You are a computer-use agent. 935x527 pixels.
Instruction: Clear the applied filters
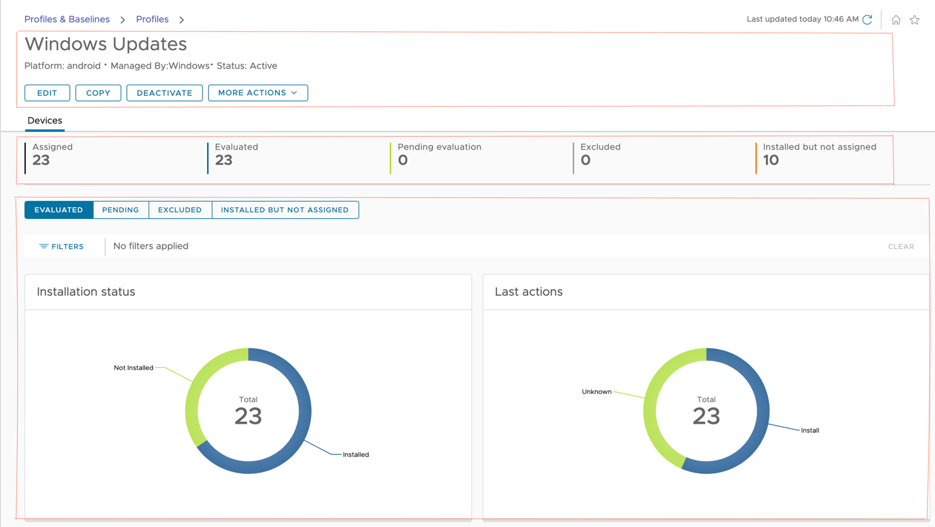900,247
